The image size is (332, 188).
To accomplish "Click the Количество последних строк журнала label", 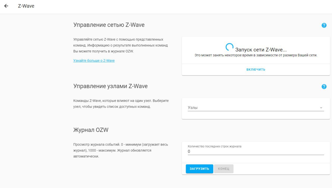I will pyautogui.click(x=215, y=146).
